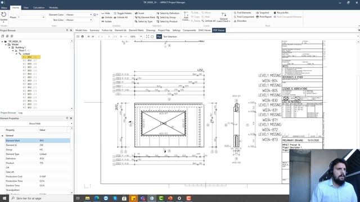Select the highlighted IP01 tree element
360x202 pixels.
coord(31,57)
